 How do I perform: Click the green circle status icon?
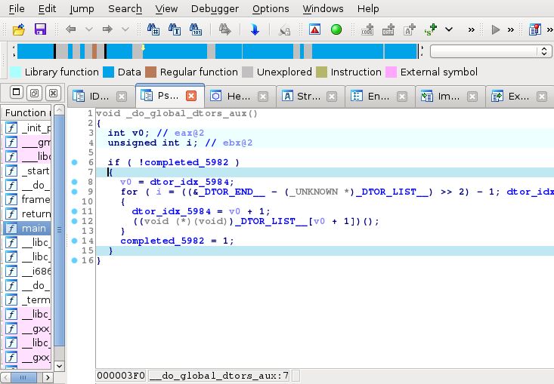click(x=336, y=29)
